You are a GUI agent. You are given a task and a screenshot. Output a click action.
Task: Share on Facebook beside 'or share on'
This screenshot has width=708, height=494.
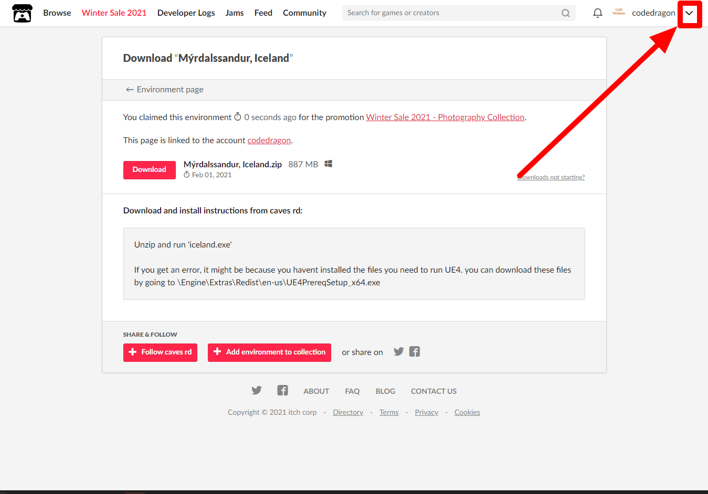tap(415, 351)
